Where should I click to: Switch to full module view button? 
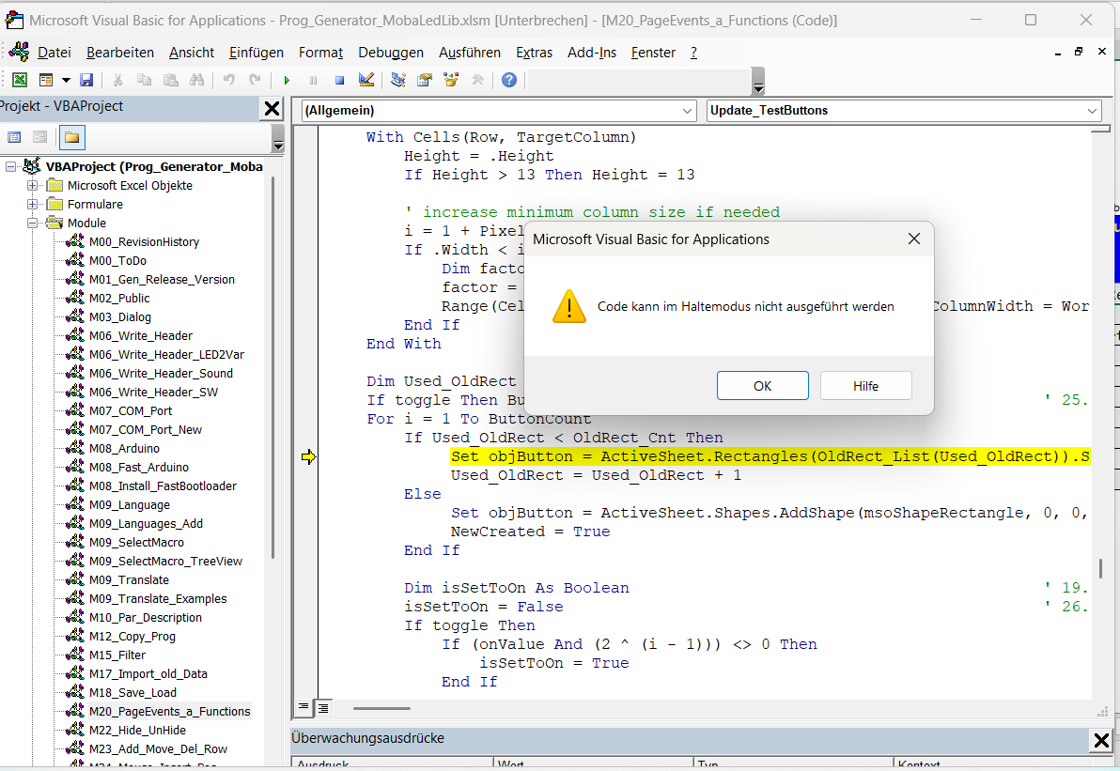322,707
